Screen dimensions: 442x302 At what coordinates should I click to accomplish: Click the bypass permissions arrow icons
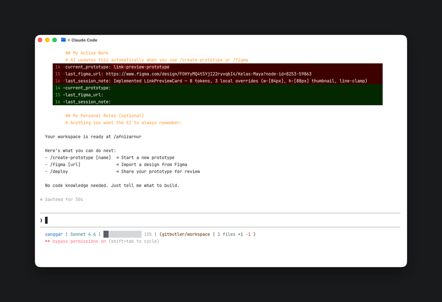tap(48, 241)
